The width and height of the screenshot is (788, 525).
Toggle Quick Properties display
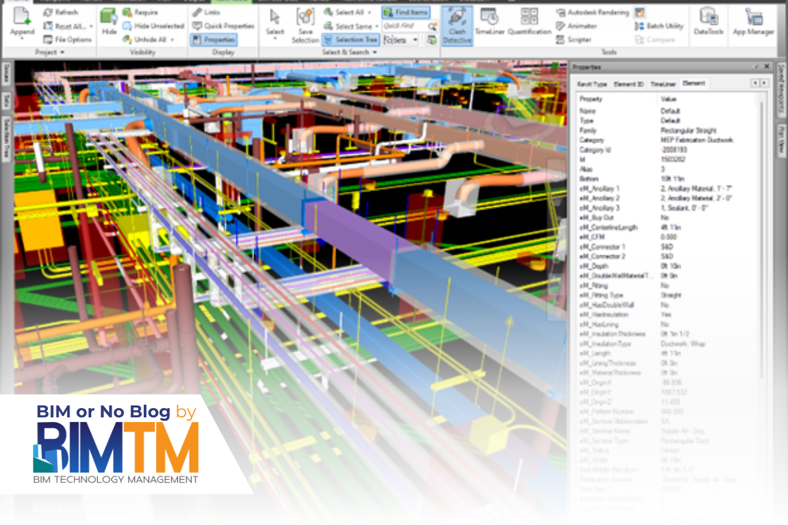coord(223,26)
